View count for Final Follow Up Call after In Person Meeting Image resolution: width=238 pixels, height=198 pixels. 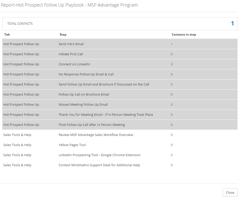(172, 125)
